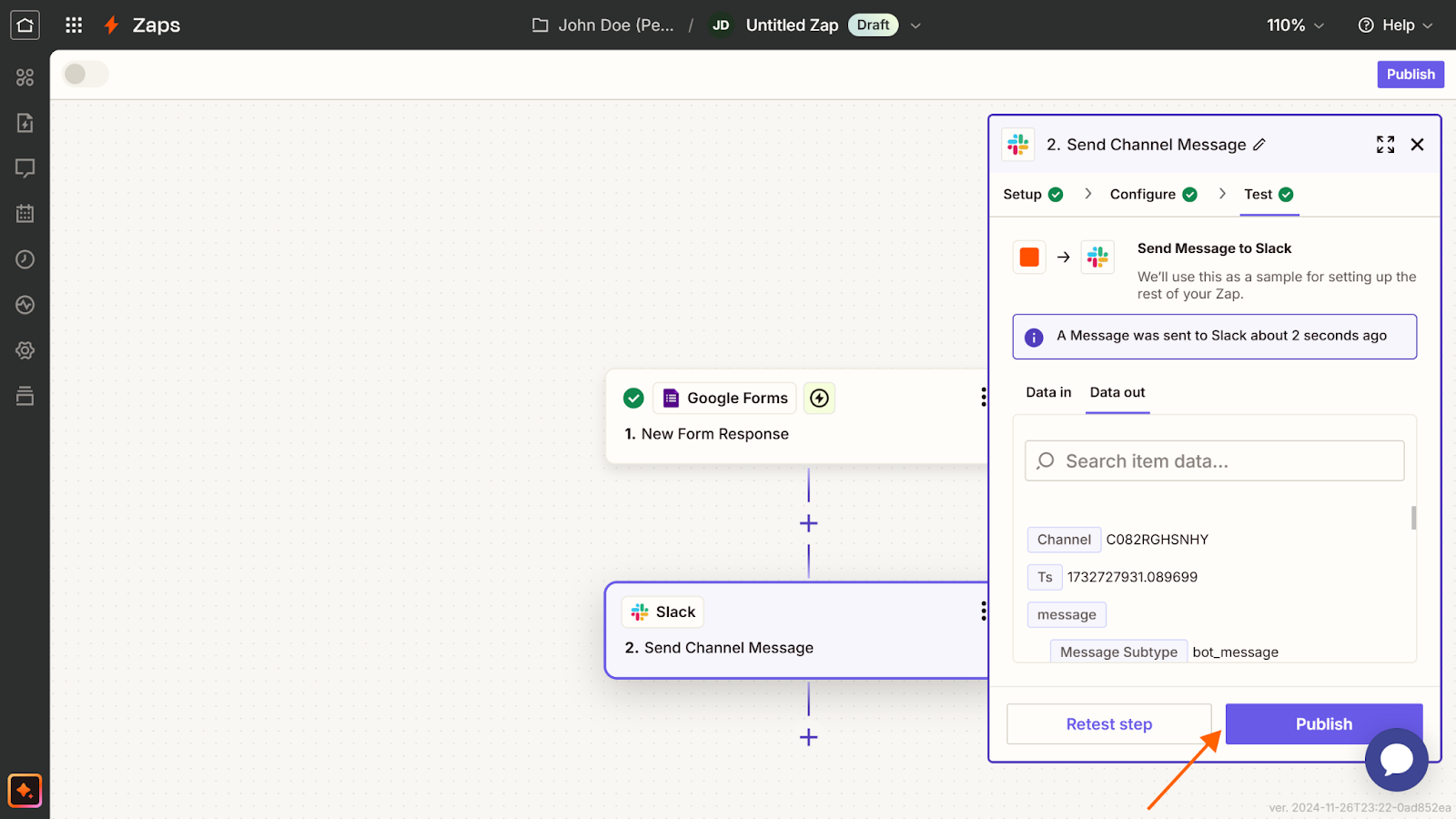Expand the Untitled Zap draft options chevron
The width and height of the screenshot is (1456, 819).
click(x=915, y=25)
